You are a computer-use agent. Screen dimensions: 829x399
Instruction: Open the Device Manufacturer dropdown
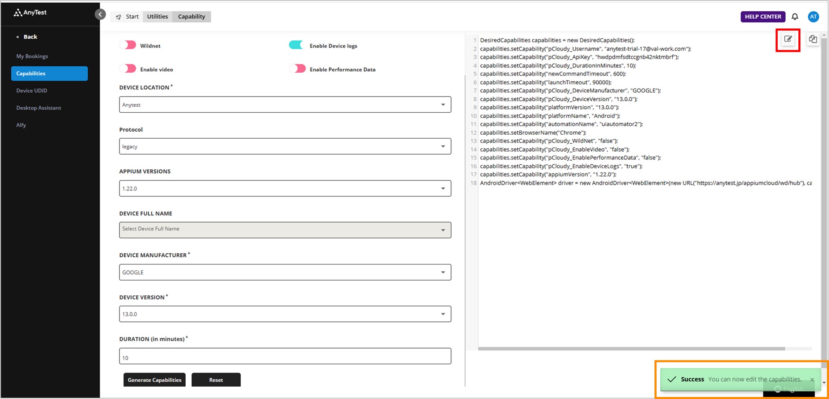point(285,272)
